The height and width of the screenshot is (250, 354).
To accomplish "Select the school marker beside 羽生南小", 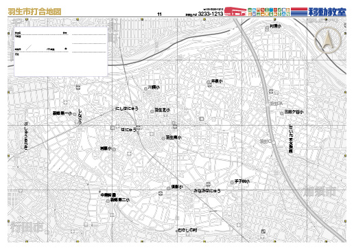I will (163, 139).
